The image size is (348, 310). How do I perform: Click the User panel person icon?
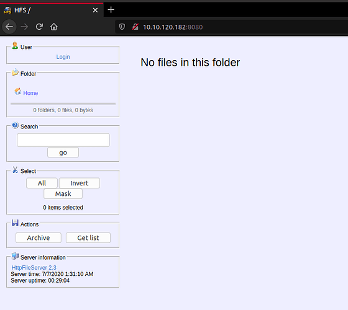click(x=15, y=46)
